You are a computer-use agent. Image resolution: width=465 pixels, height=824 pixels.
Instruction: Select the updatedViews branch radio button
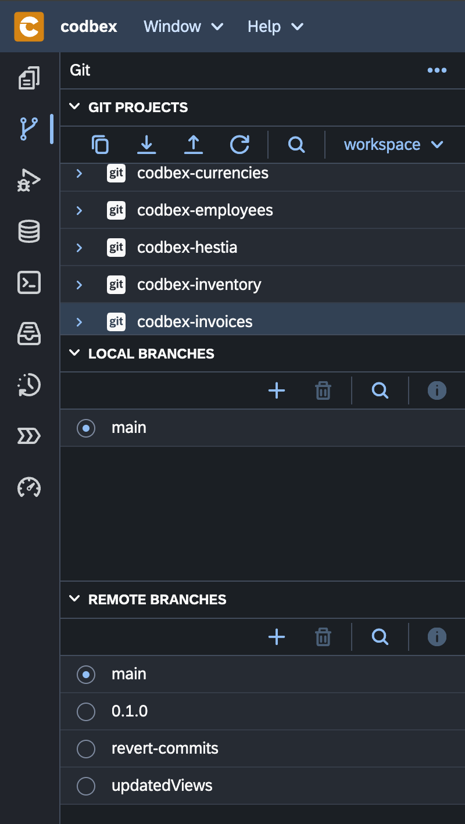coord(86,786)
